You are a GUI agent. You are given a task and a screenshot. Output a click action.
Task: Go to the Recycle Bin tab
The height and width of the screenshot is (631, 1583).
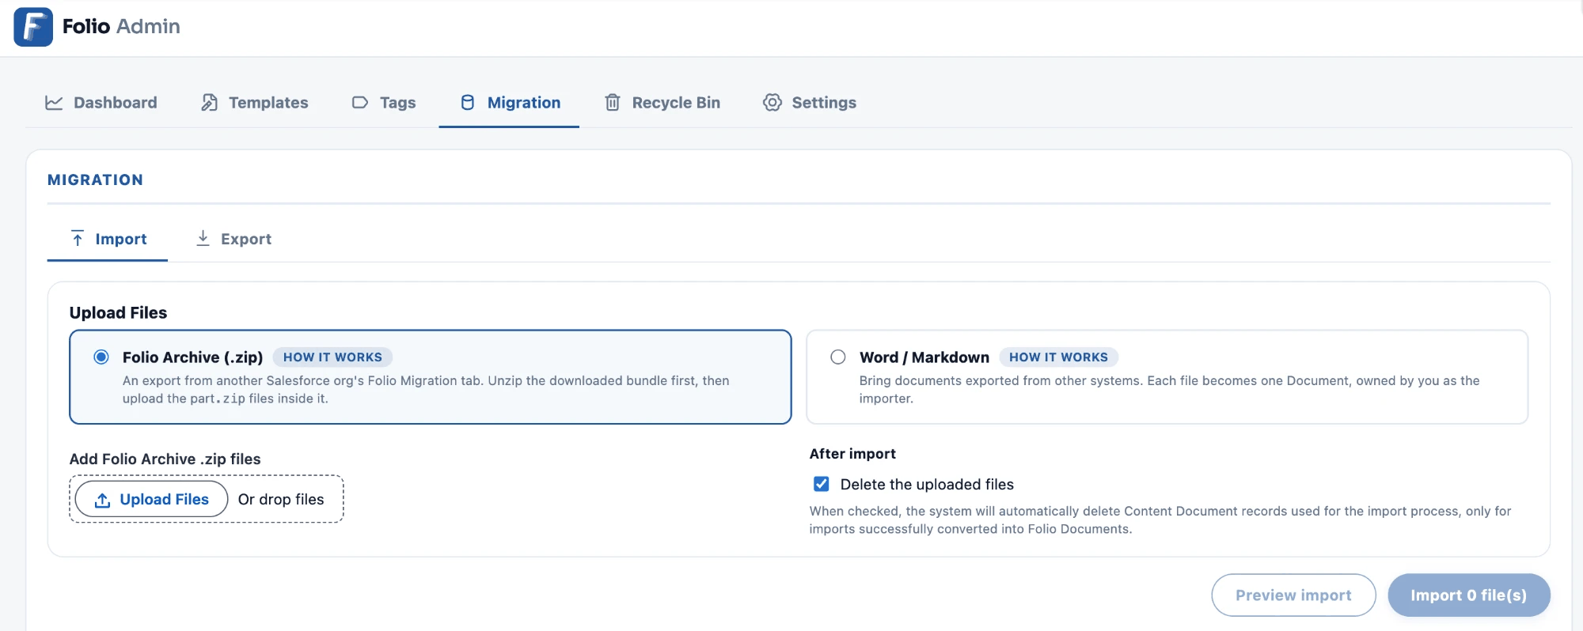click(x=662, y=103)
